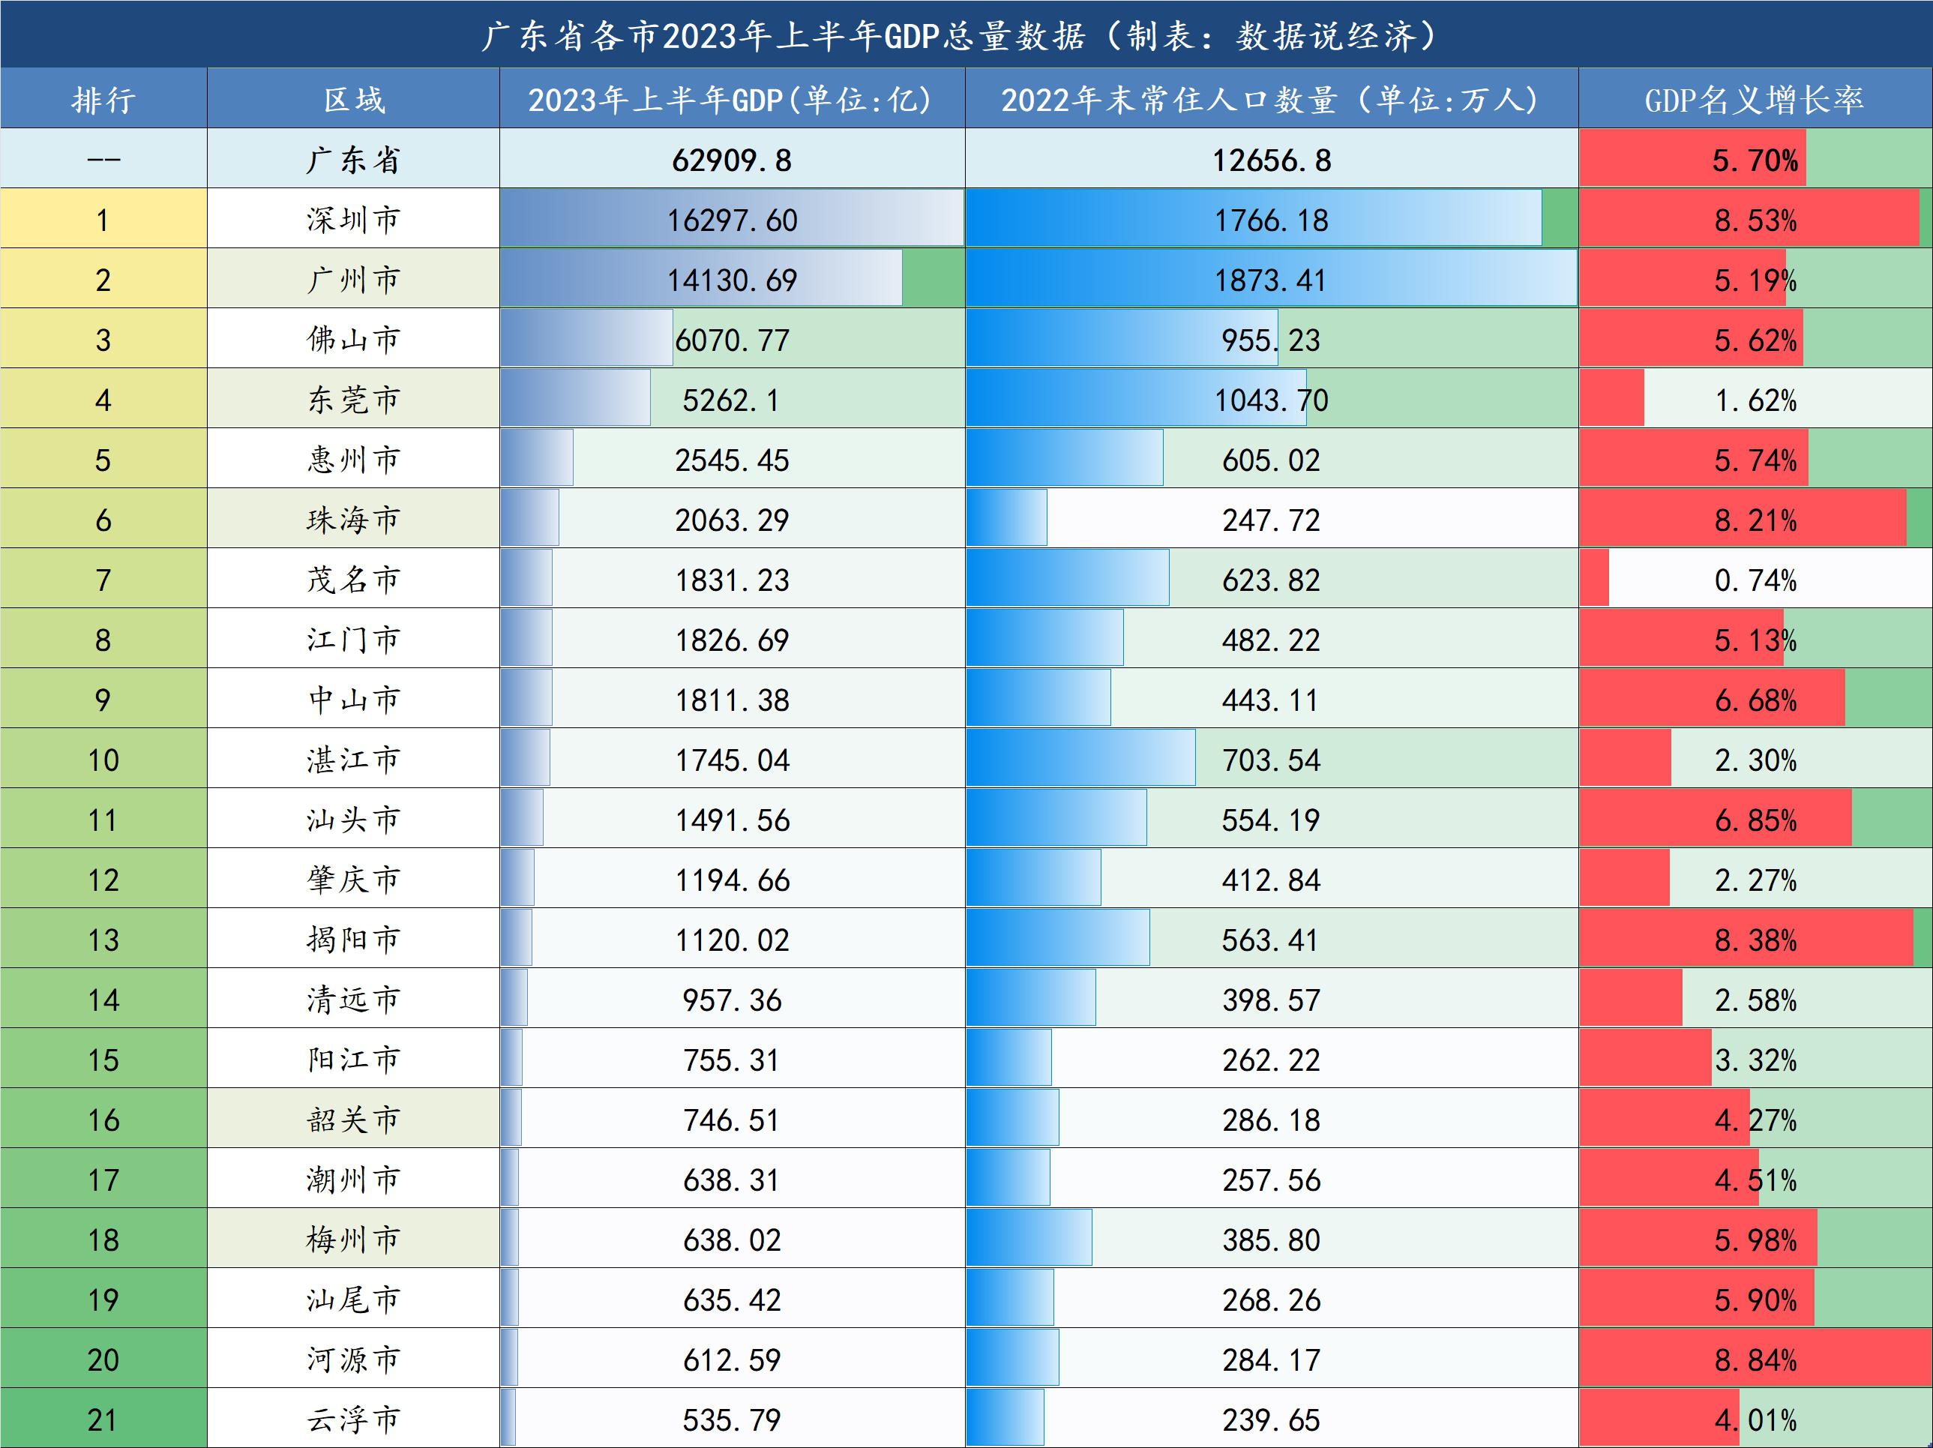Select the GDP value 16297.60
Viewport: 1933px width, 1448px height.
[x=731, y=220]
